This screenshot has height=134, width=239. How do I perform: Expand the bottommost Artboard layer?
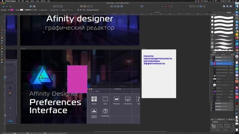click(212, 109)
